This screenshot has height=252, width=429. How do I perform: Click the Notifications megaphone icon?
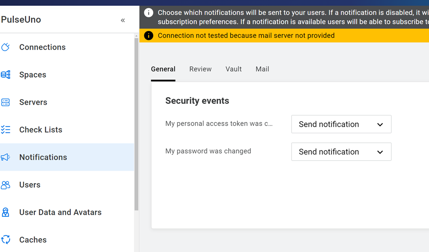(5, 157)
